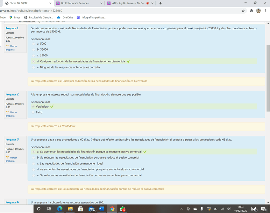Select option 'c. Las necesidades de financiación se mantienen igual'
The image size is (270, 213).
tap(34, 164)
